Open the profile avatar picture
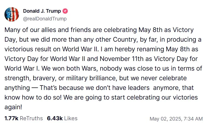This screenshot has height=123, width=206. [12, 15]
